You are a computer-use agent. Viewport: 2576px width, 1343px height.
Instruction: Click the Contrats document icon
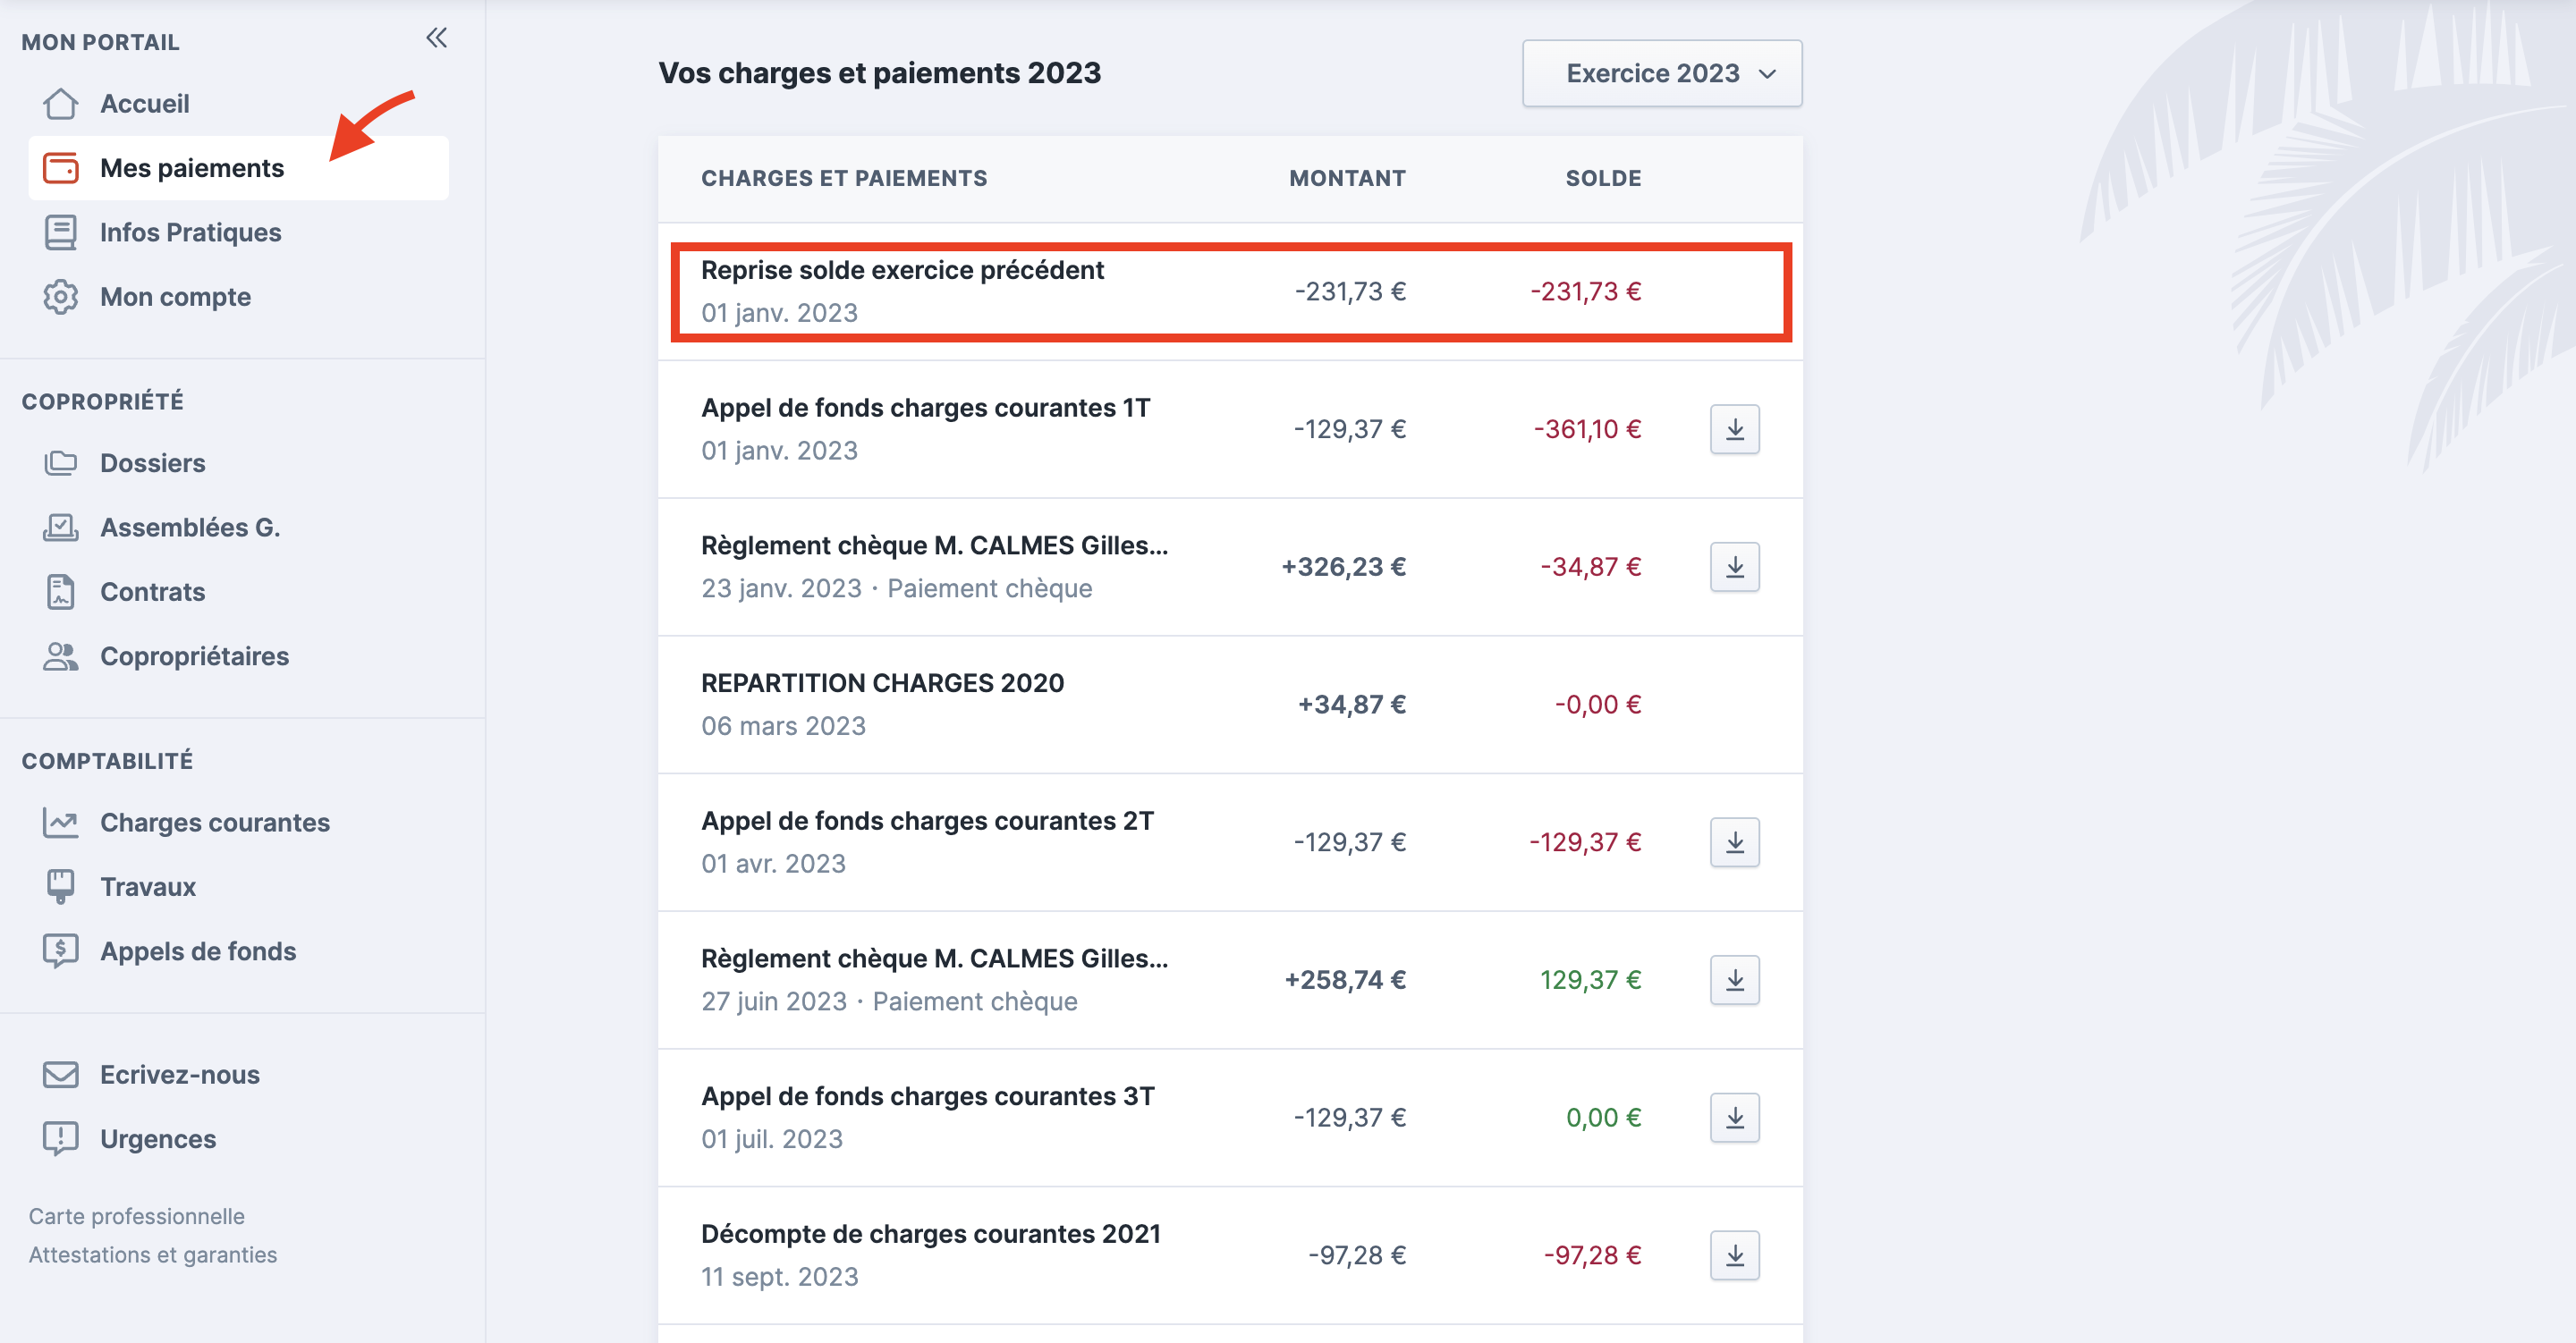pyautogui.click(x=61, y=592)
